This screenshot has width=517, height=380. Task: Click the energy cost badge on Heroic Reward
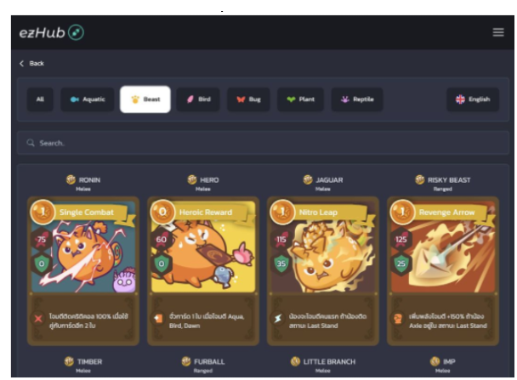[x=162, y=212]
